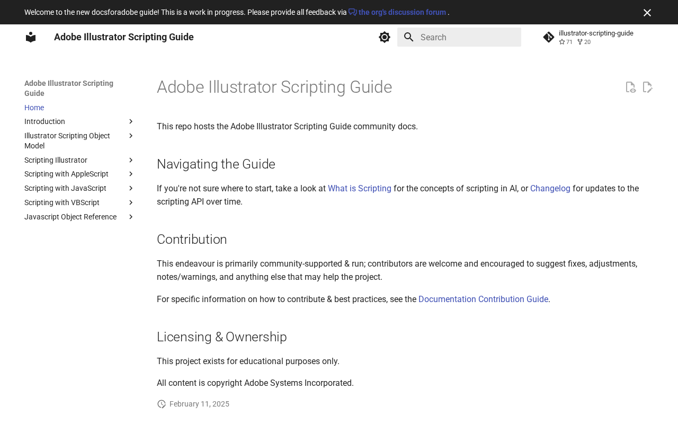The width and height of the screenshot is (678, 424).
Task: Click the educational purposes only sentence
Action: (248, 361)
